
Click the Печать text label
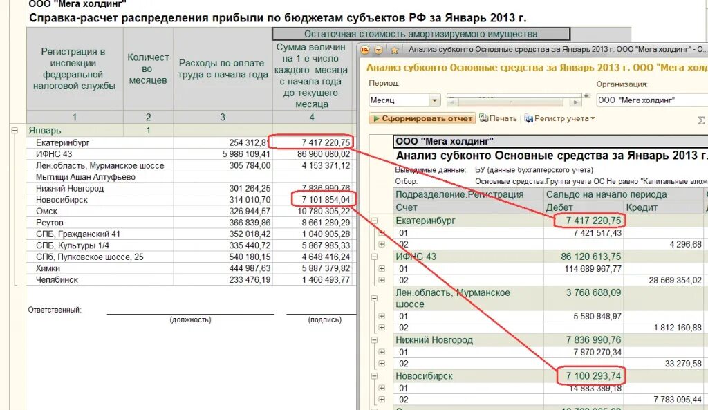coord(503,118)
